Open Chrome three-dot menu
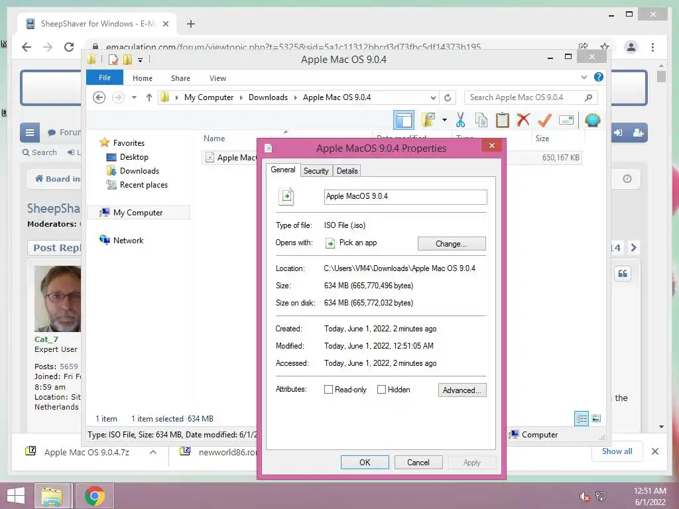This screenshot has width=679, height=509. (x=652, y=47)
